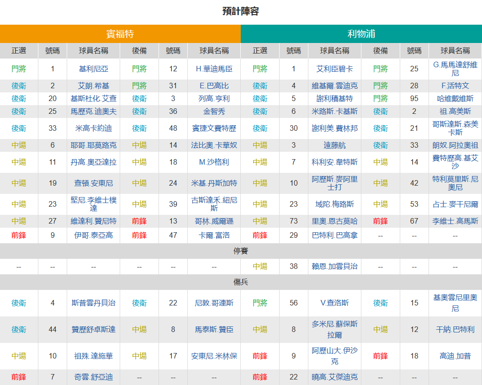This screenshot has width=482, height=385.
Task: Open 馬歷克.迪奧夫 player page
Action: tap(94, 112)
